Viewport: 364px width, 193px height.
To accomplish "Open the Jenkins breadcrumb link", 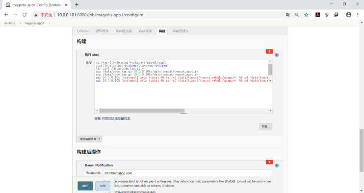I will pos(9,23).
